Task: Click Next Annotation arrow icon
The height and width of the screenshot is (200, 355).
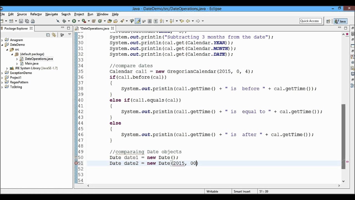Action: pyautogui.click(x=161, y=21)
